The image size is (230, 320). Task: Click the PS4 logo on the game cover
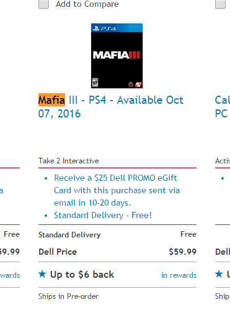104,29
